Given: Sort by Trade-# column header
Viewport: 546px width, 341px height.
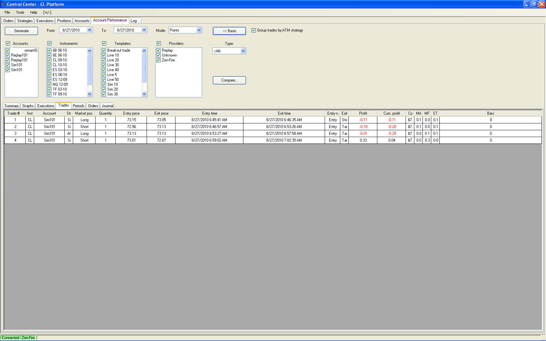Looking at the screenshot, I should (x=15, y=113).
